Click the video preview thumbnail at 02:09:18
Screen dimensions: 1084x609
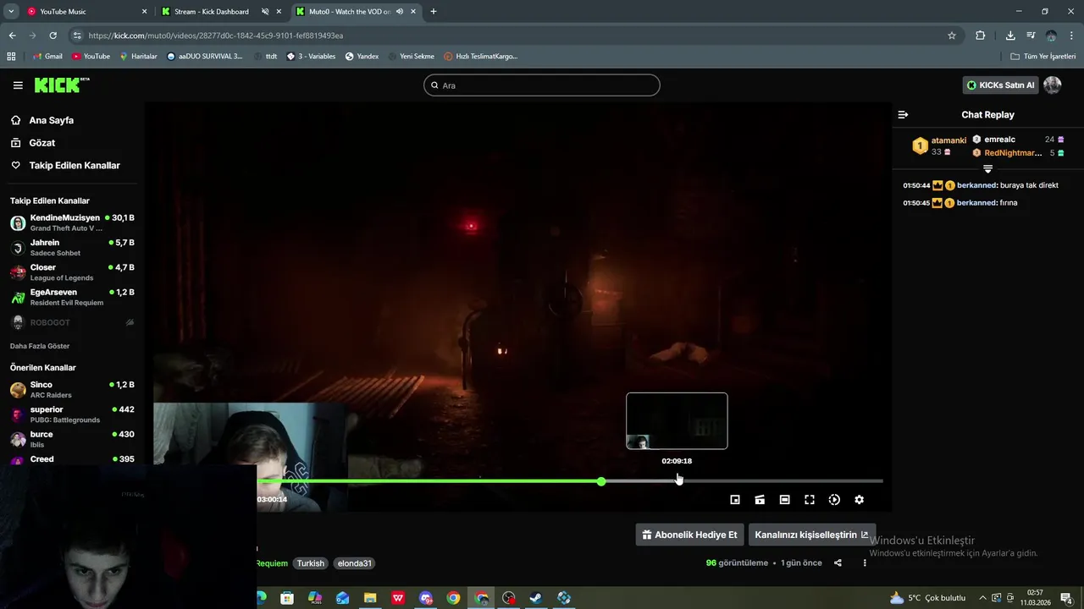coord(677,421)
